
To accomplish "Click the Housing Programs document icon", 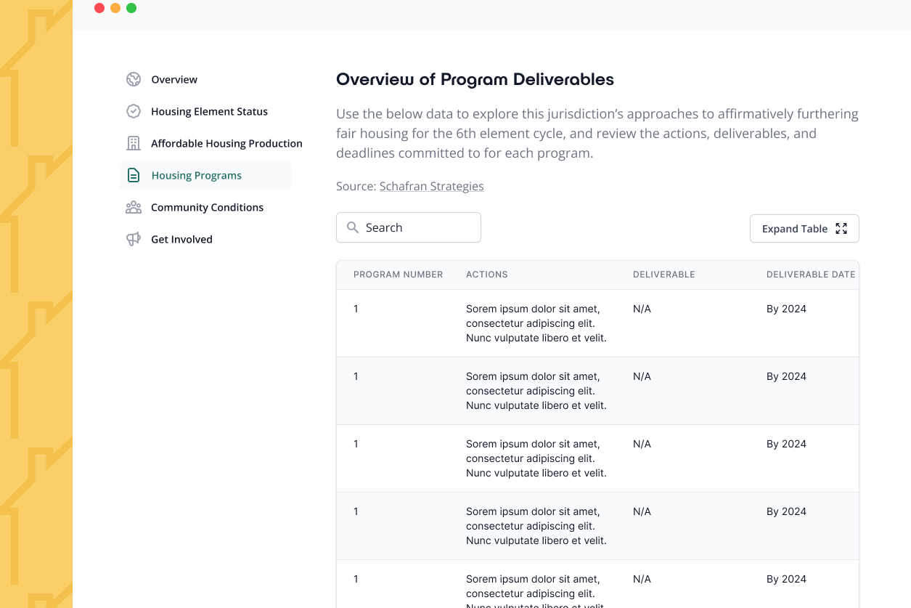I will (134, 176).
